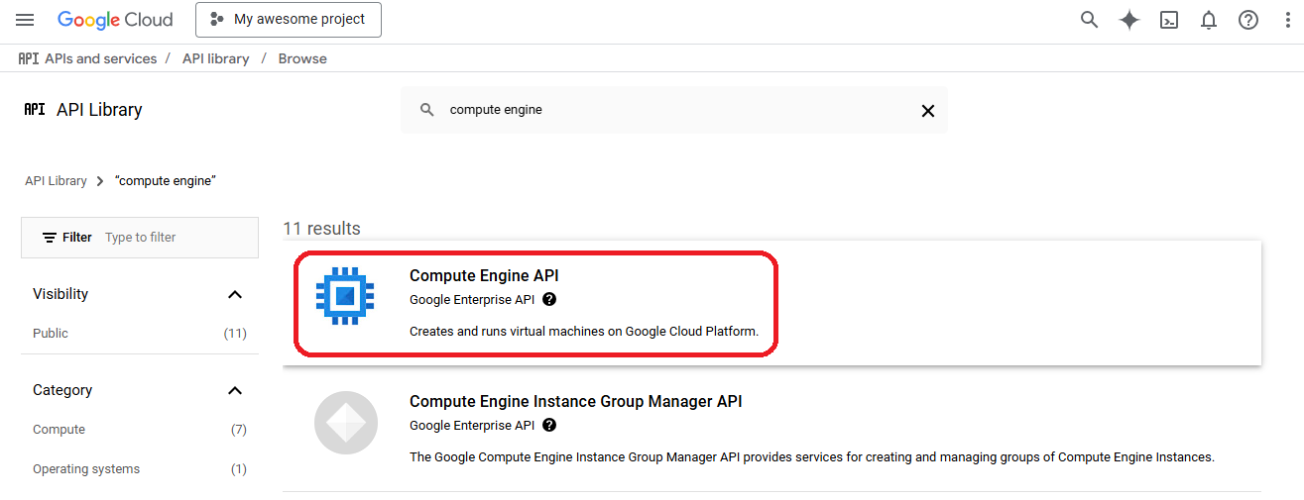
Task: Click the API library breadcrumb link
Action: (215, 58)
